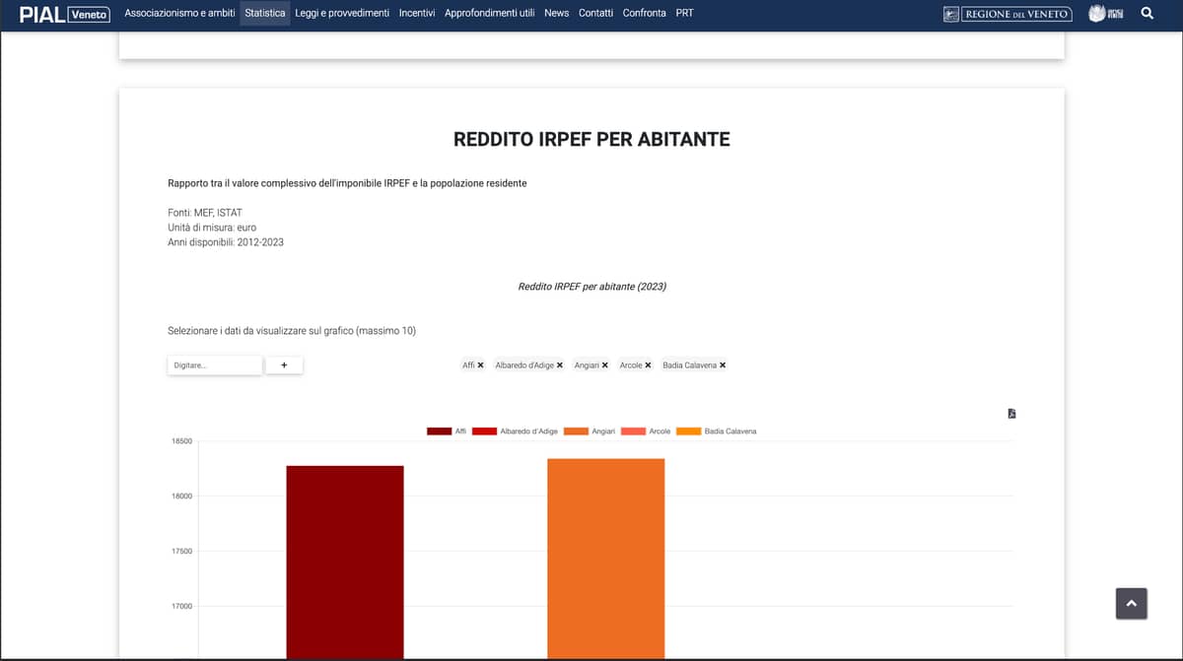Click the dark red Affi bar
This screenshot has width=1183, height=661.
[x=345, y=562]
